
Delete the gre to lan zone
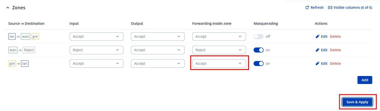(335, 63)
